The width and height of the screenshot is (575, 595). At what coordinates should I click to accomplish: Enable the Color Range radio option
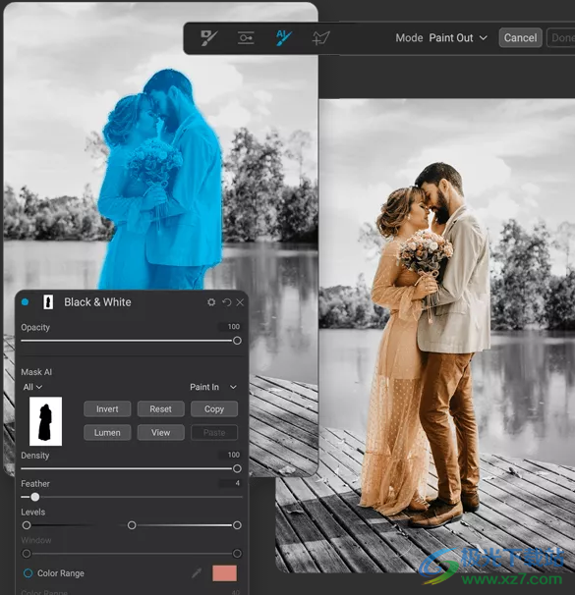point(28,573)
